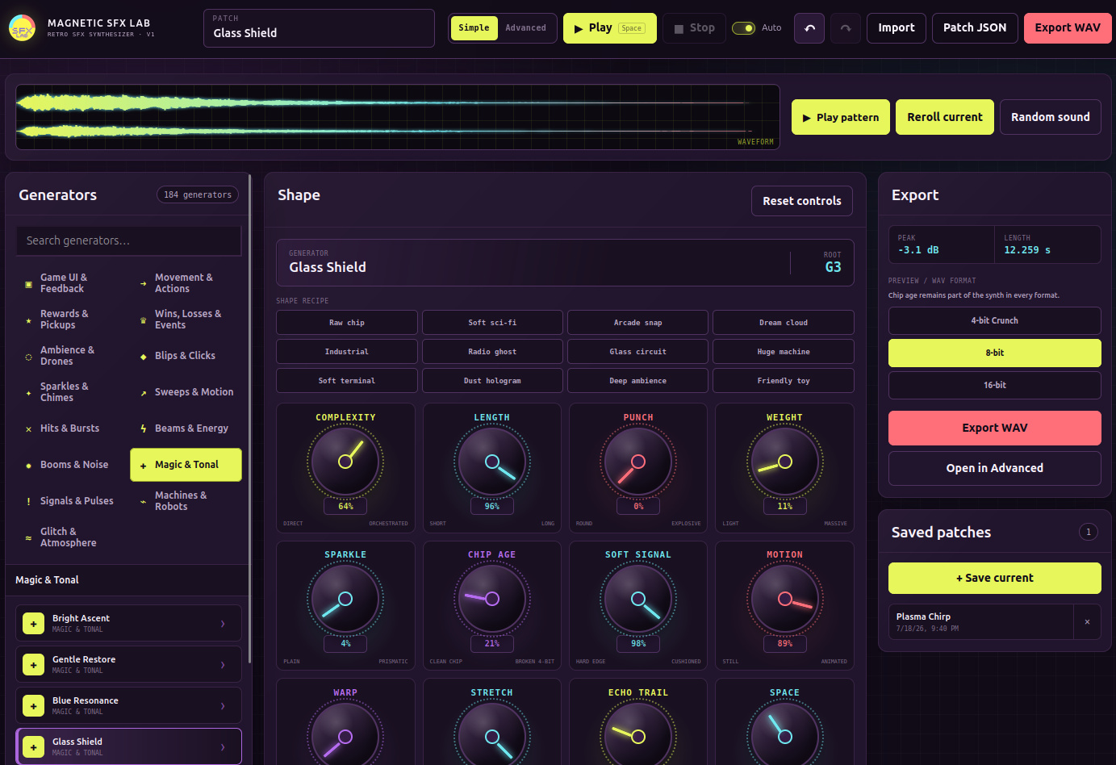Click the Beams & Energy lightning icon

click(x=143, y=429)
